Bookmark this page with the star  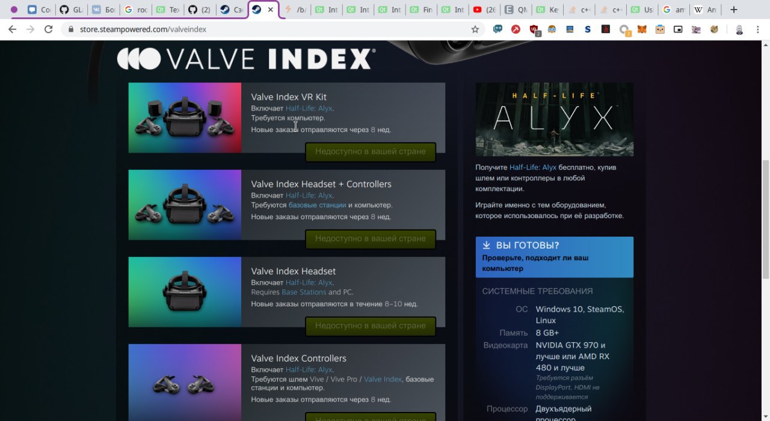pyautogui.click(x=475, y=29)
